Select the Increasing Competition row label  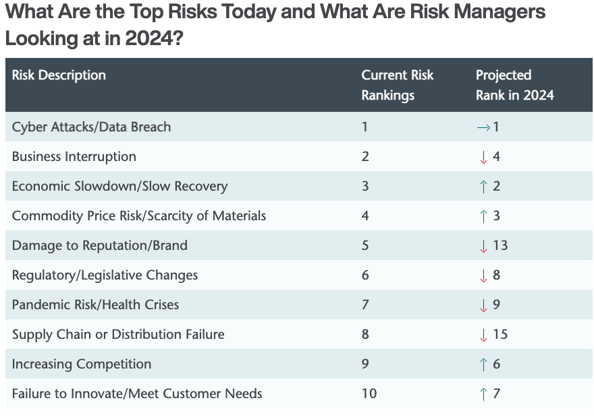pyautogui.click(x=82, y=364)
